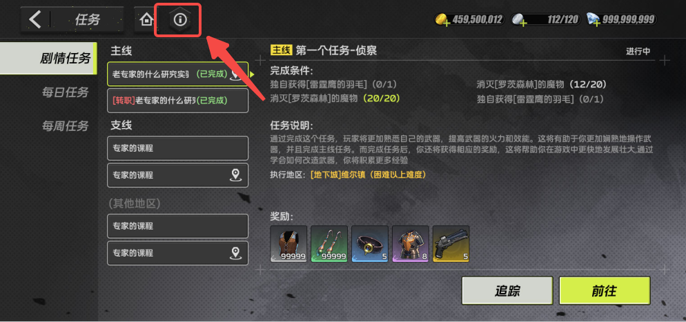Select the belt ring reward item
Viewport: 686px width, 322px height.
point(370,244)
